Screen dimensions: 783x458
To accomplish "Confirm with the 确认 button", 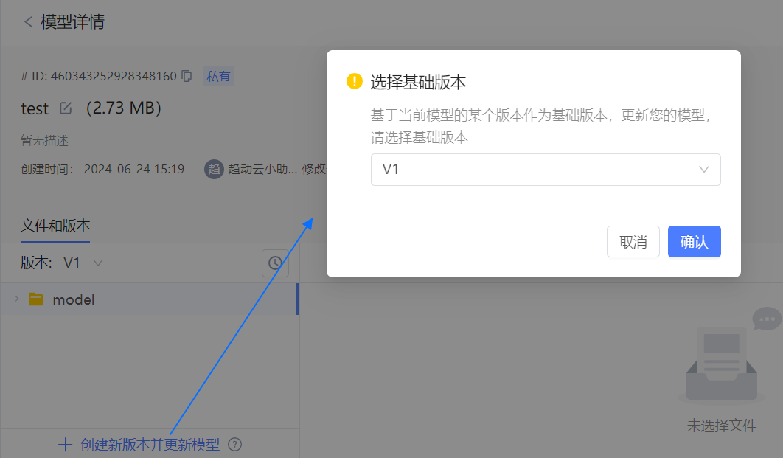I will pos(694,242).
